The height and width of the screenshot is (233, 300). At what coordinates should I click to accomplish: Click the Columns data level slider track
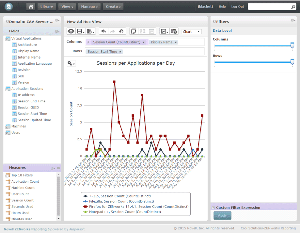[253, 46]
